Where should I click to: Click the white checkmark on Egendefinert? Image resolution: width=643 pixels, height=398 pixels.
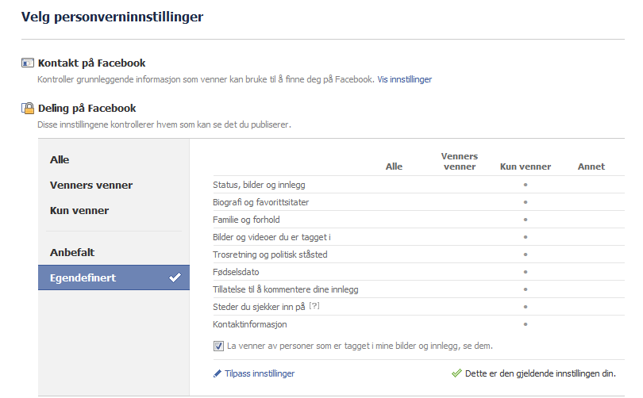tap(175, 277)
